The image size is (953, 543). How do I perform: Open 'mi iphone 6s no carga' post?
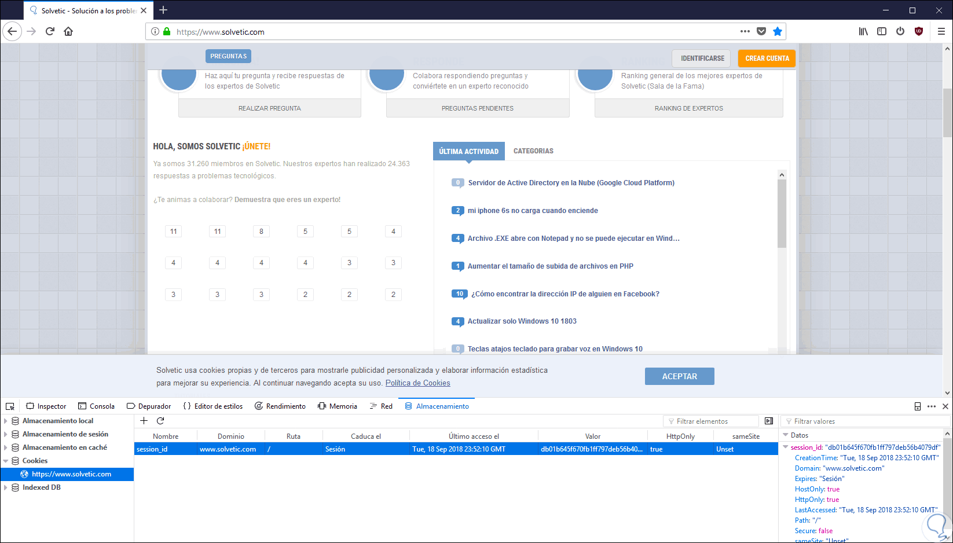(533, 211)
